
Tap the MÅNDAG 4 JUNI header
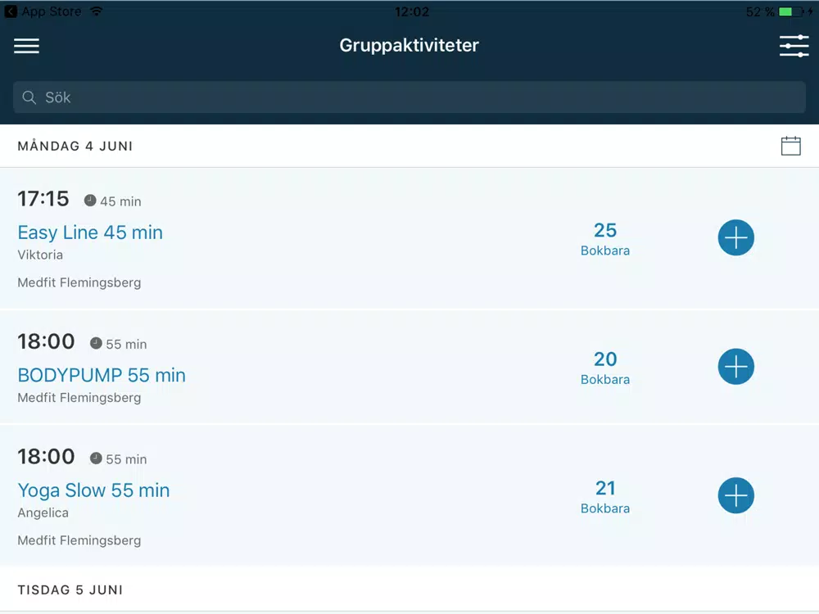tap(75, 146)
